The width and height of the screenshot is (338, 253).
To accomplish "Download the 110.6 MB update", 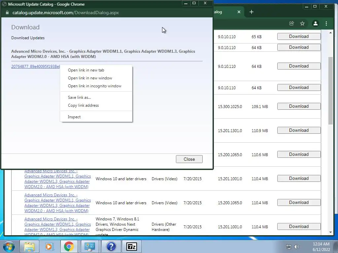I will 299,155.
